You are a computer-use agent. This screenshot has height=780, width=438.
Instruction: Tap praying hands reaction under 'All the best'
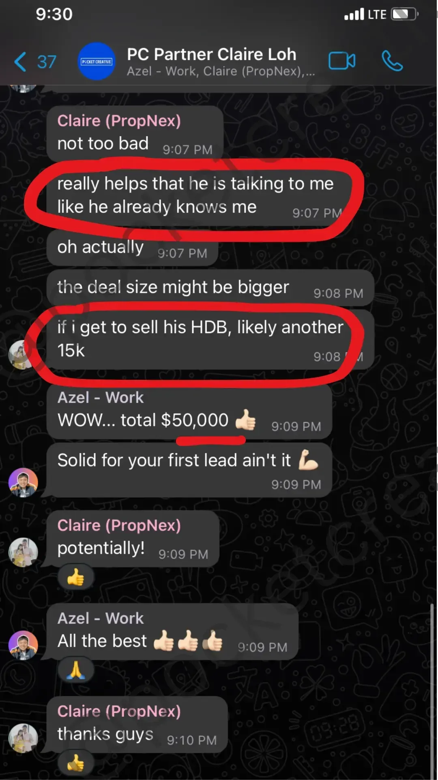(76, 670)
